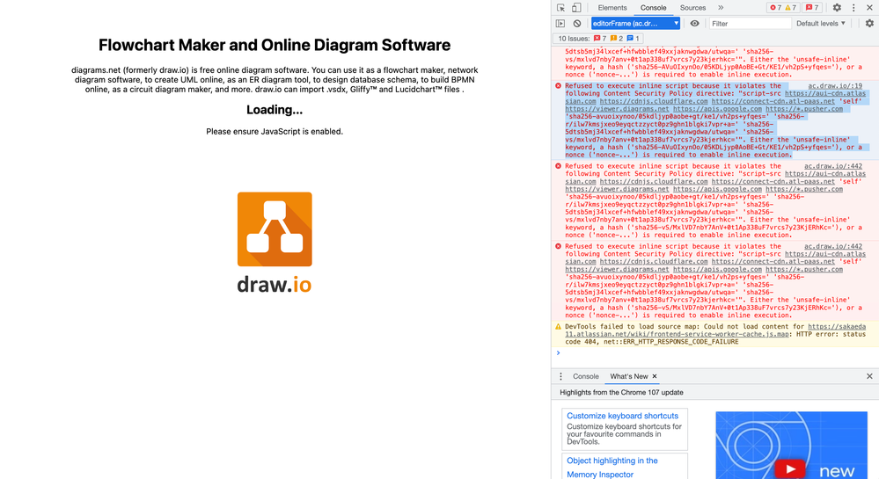This screenshot has height=479, width=879.
Task: Click the 7 issues badge in top bar
Action: pyautogui.click(x=812, y=8)
